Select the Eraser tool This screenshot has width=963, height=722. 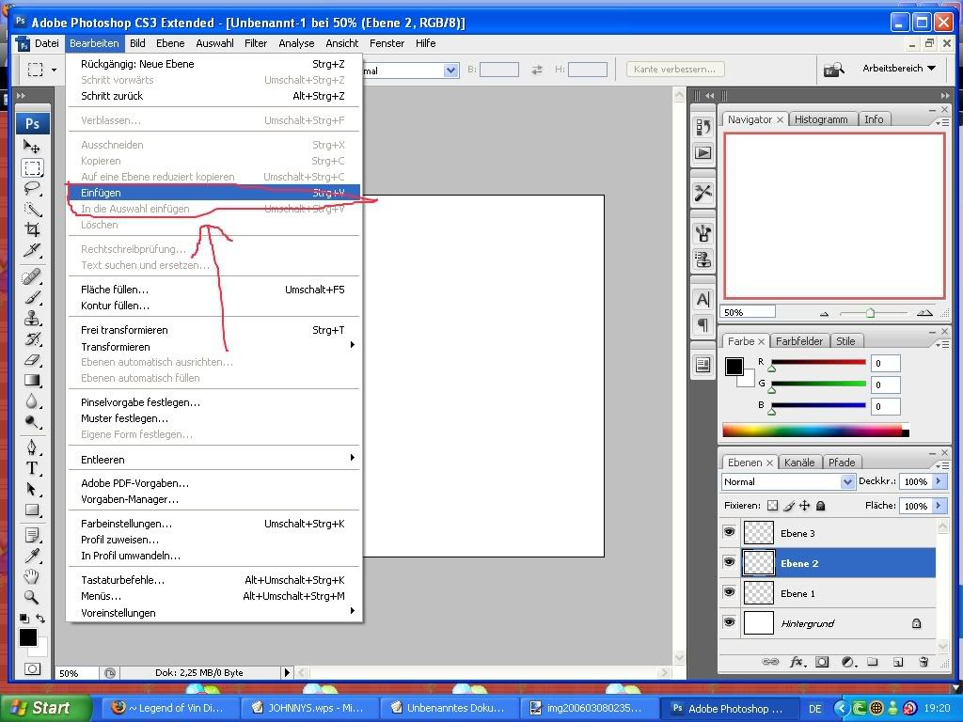[x=32, y=360]
